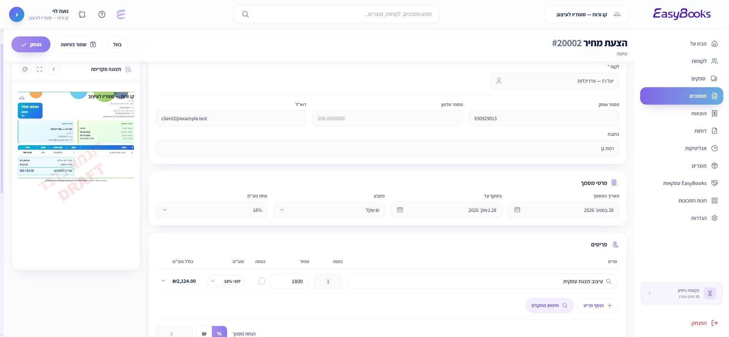Open הוצאות expenses menu
The height and width of the screenshot is (337, 729).
coord(682,113)
